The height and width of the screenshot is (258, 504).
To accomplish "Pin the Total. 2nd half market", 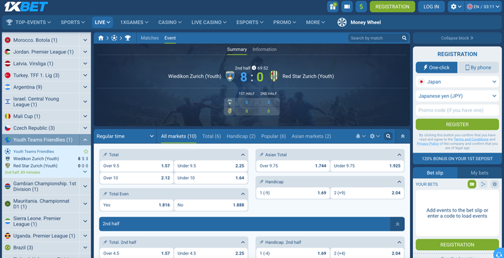I will 105,242.
